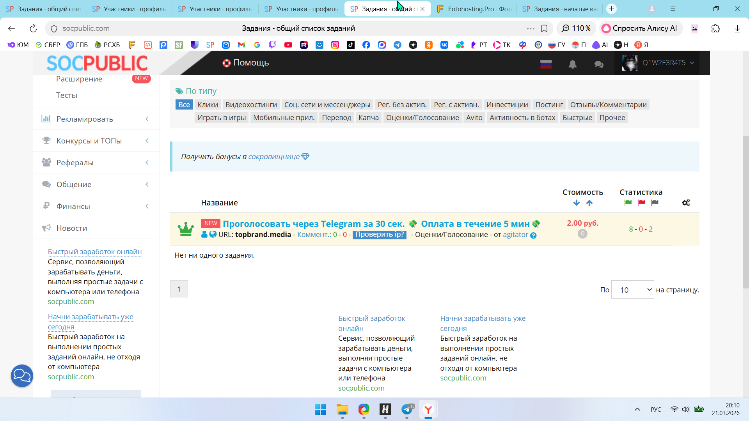Viewport: 749px width, 421px height.
Task: Open the "Новости" sidebar menu item
Action: click(x=72, y=228)
